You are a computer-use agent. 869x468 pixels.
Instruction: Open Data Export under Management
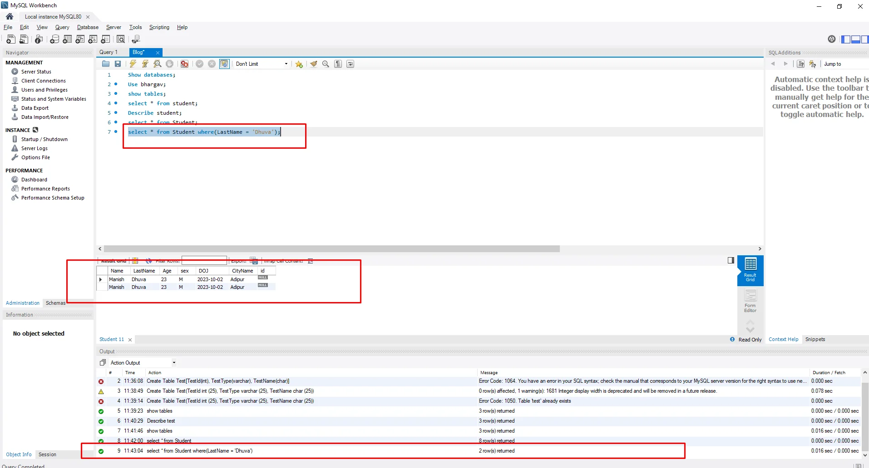point(35,108)
